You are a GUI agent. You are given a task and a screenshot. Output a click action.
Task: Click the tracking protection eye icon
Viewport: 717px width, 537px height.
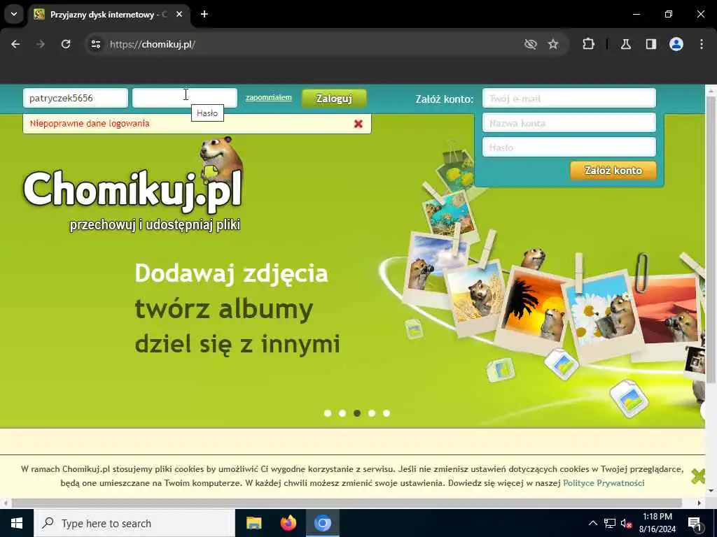[531, 44]
